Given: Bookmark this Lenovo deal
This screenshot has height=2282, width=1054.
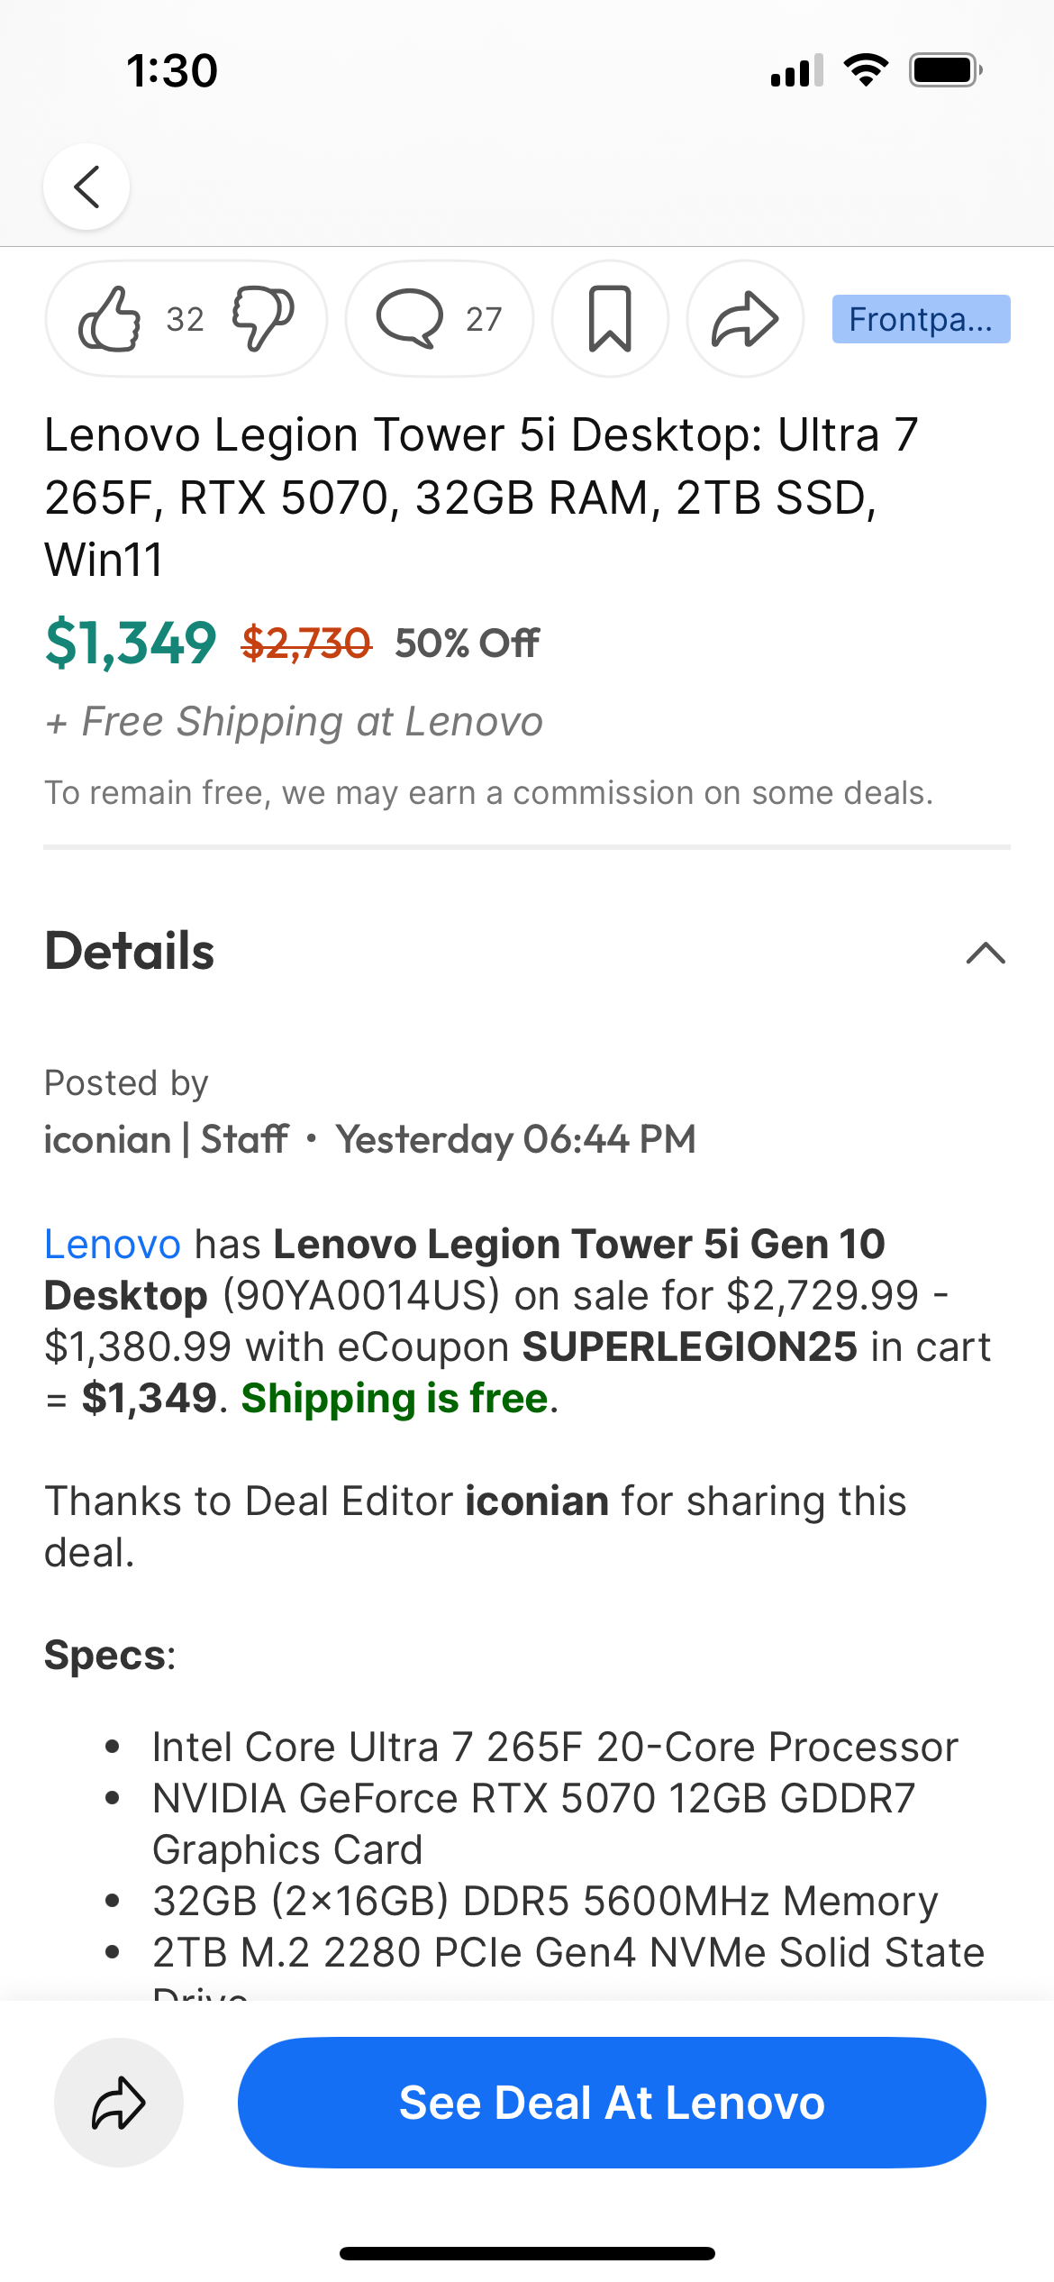Looking at the screenshot, I should tap(610, 319).
